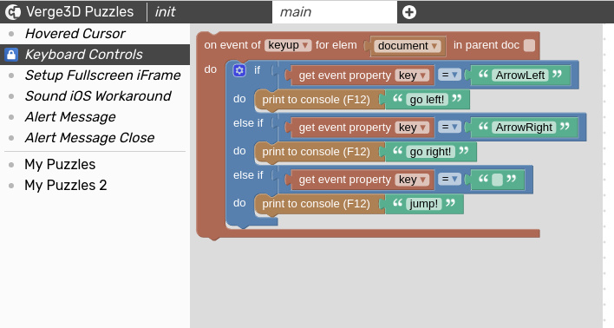Viewport: 614px width, 328px height.
Task: Add a new tab with plus icon
Action: tap(409, 12)
